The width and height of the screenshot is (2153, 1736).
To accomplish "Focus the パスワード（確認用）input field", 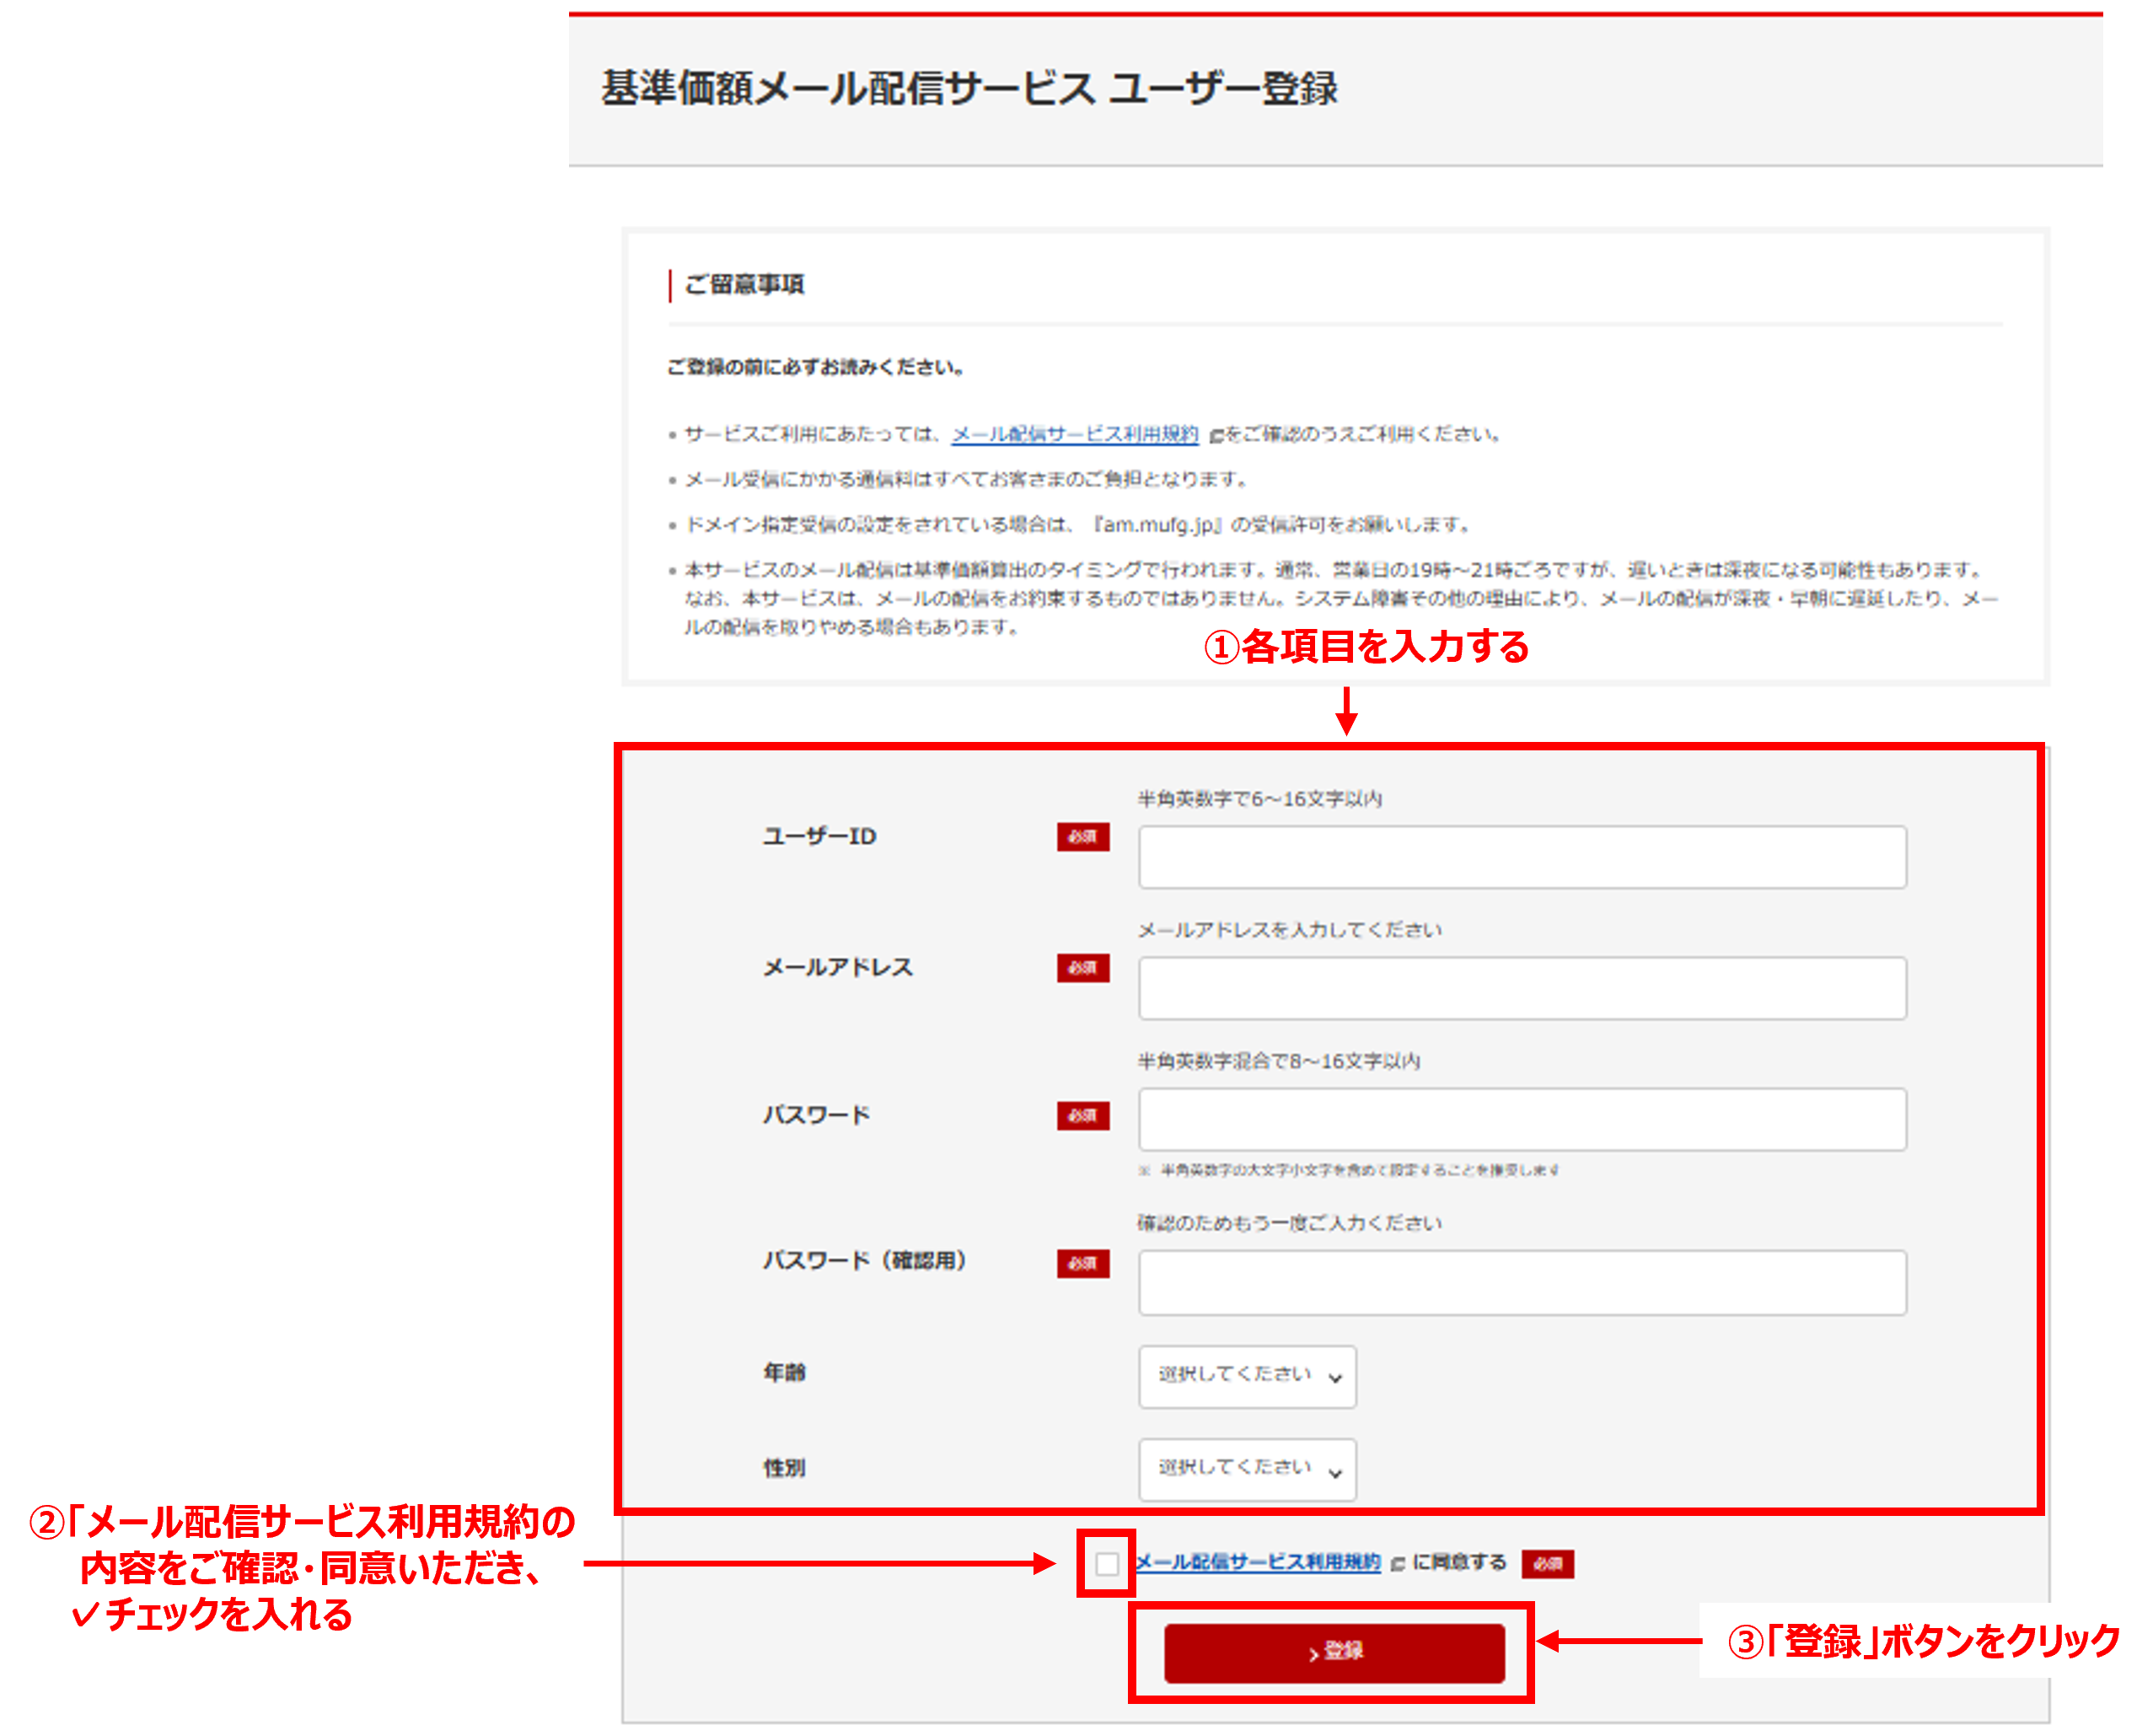I will pyautogui.click(x=1522, y=1282).
